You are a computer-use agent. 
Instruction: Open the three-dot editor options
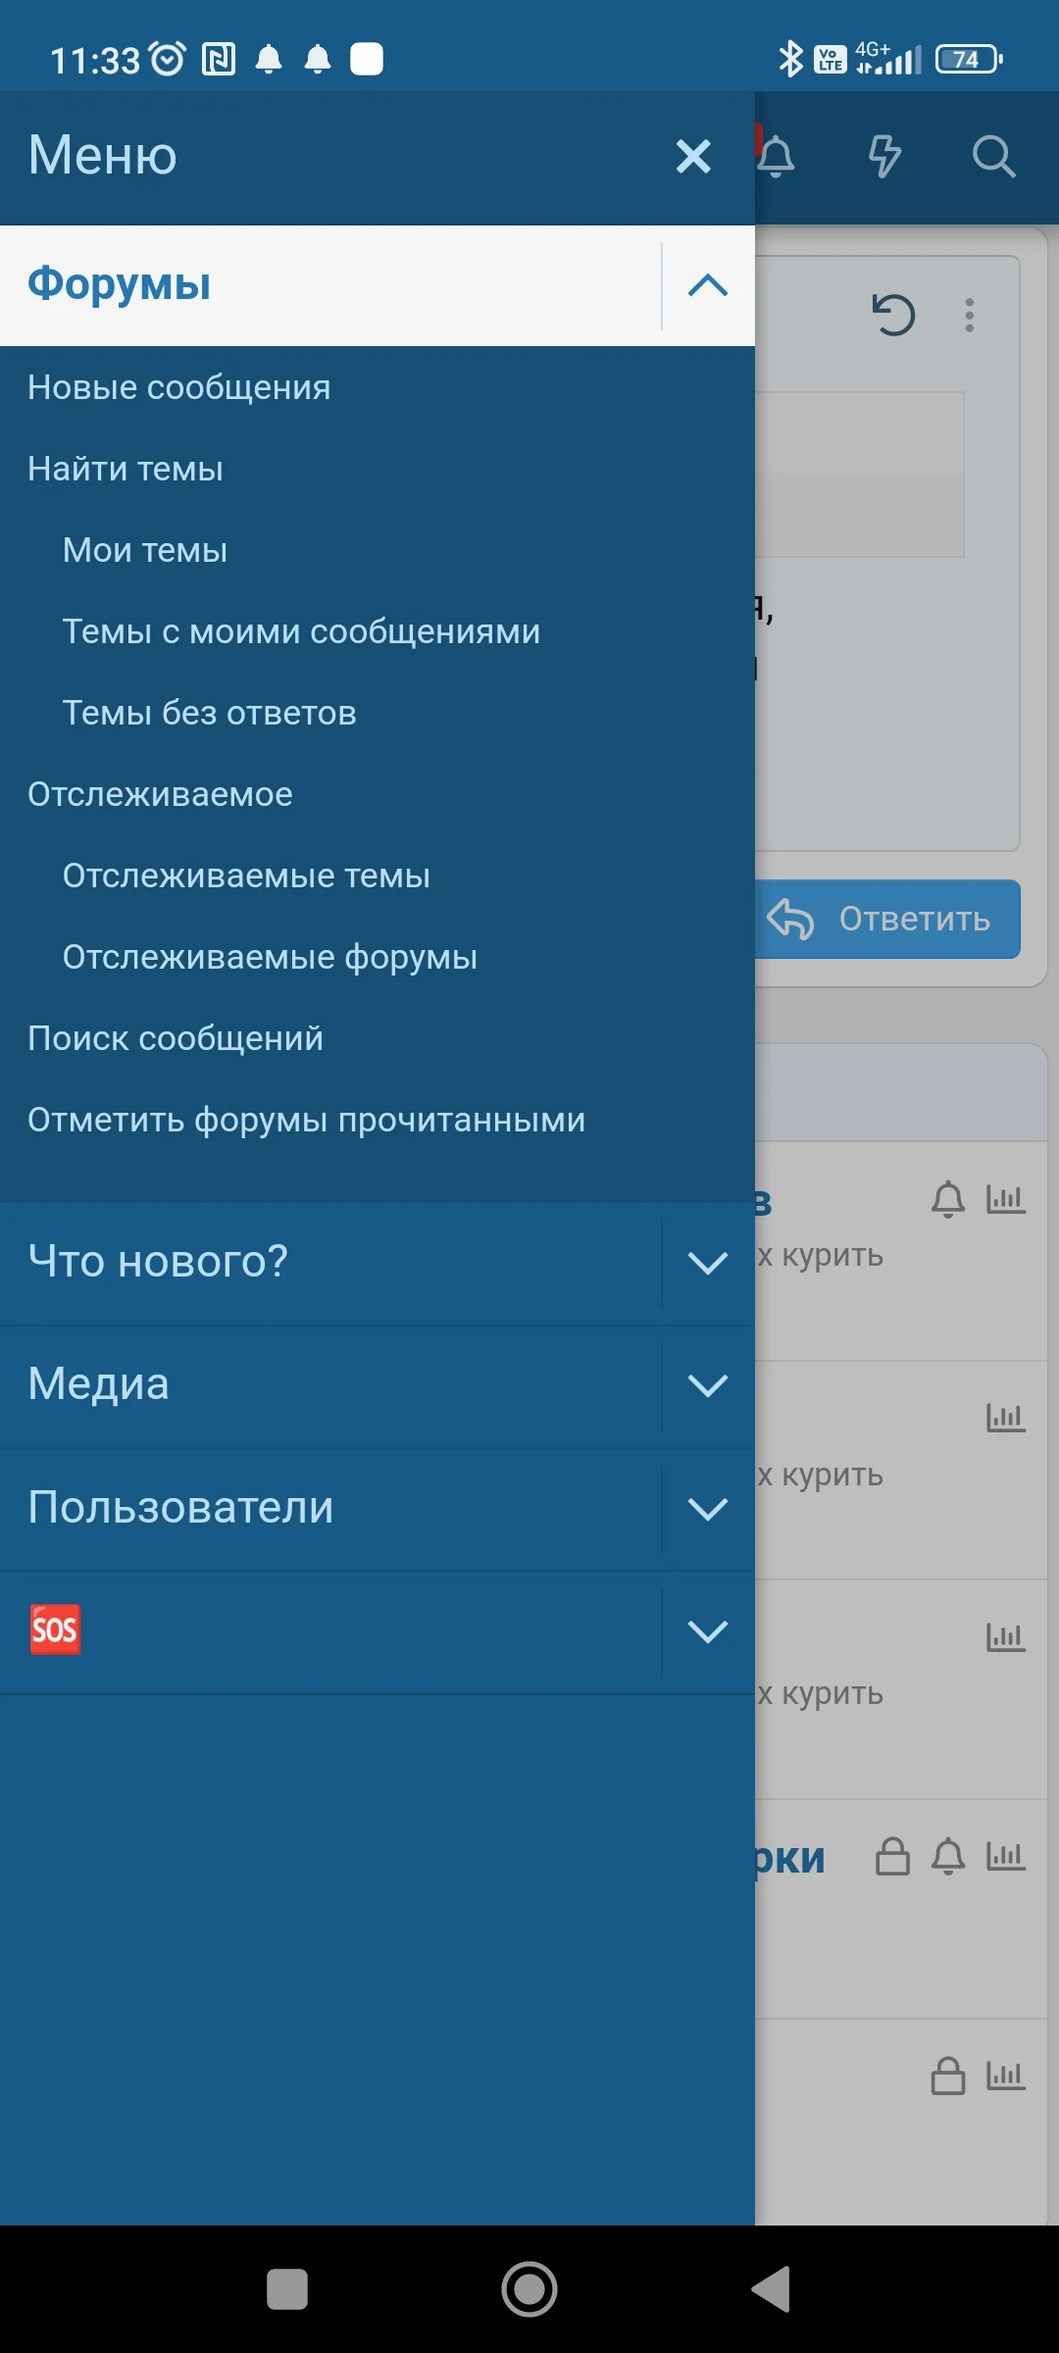click(x=970, y=315)
